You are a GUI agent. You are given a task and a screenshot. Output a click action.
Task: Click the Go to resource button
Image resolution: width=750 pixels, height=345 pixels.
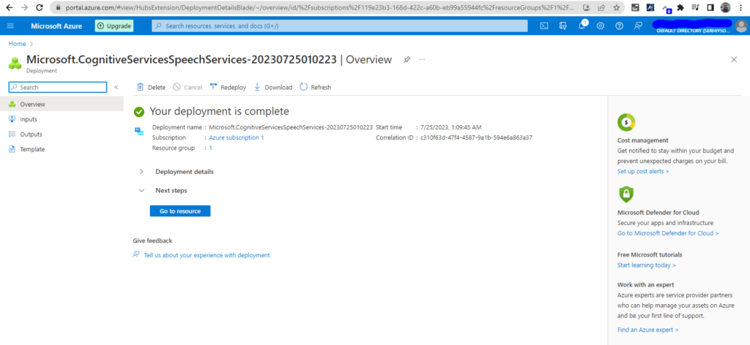click(x=180, y=211)
